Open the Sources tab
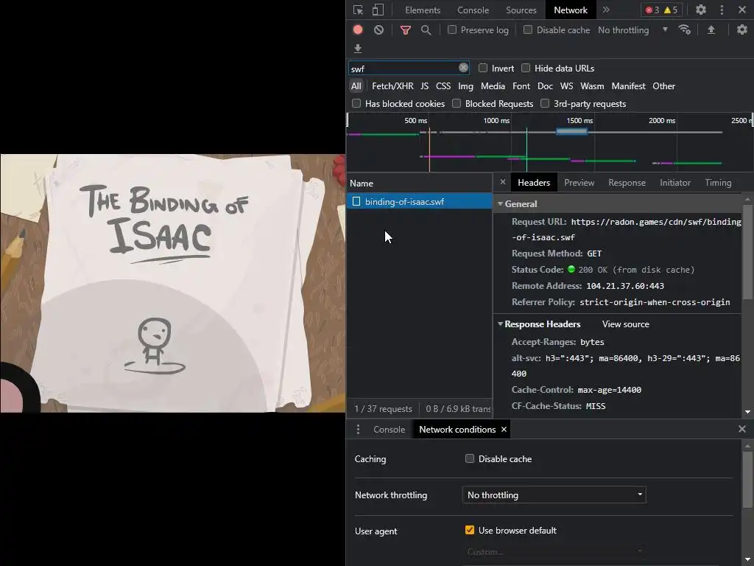The height and width of the screenshot is (566, 754). [521, 10]
